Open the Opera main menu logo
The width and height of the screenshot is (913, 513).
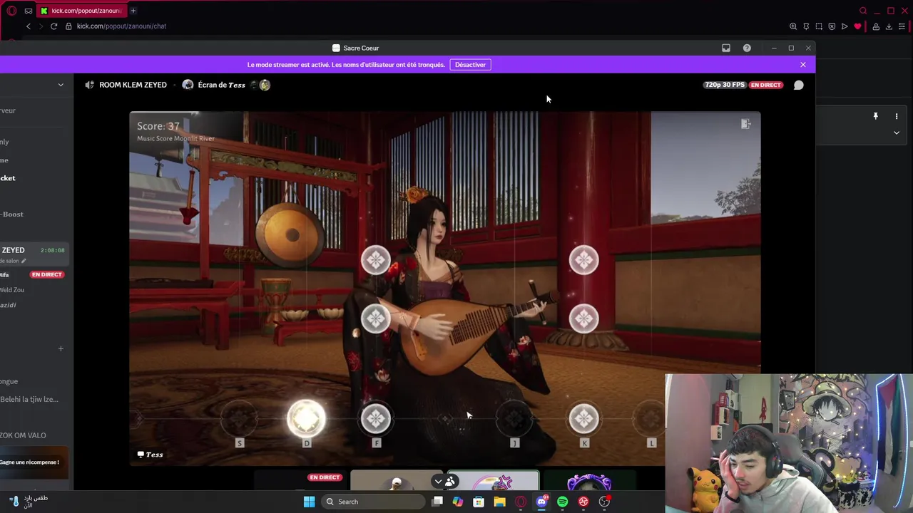click(11, 11)
